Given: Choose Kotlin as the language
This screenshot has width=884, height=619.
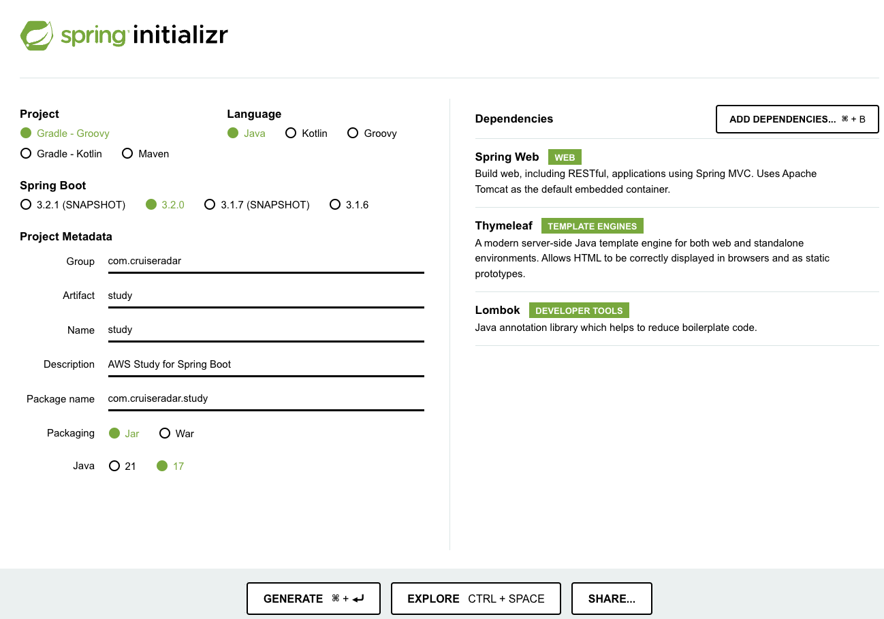Looking at the screenshot, I should click(306, 133).
